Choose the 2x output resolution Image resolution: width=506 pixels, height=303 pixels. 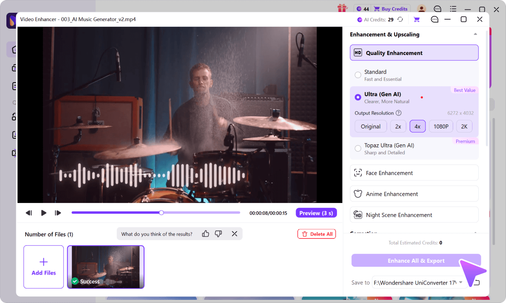point(398,126)
